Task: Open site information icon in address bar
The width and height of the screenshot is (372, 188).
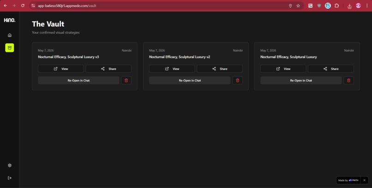Action: [33, 6]
